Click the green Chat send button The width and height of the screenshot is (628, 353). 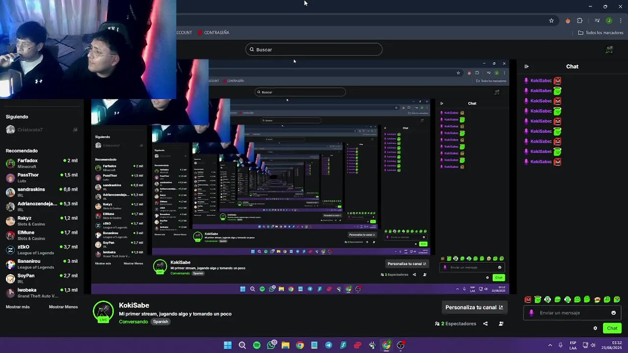pyautogui.click(x=612, y=328)
